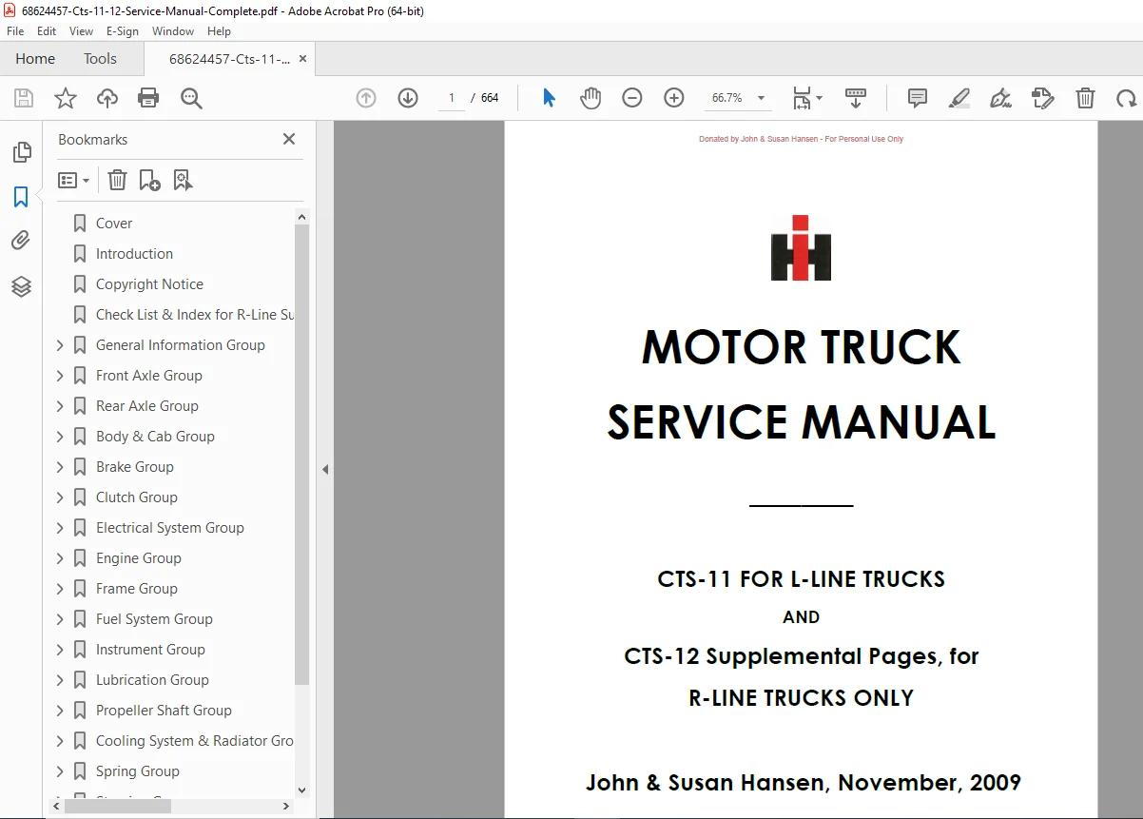Open the find text search tool
This screenshot has width=1143, height=819.
pyautogui.click(x=191, y=98)
